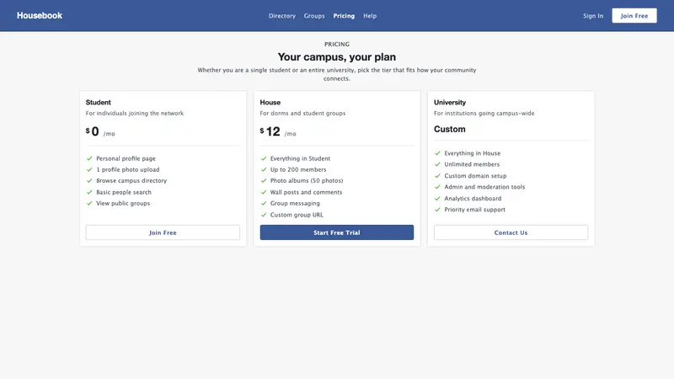Click checkmark beside Up to 200 members
The height and width of the screenshot is (379, 674).
(264, 170)
